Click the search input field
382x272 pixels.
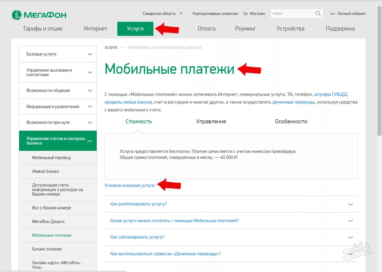coord(292,13)
